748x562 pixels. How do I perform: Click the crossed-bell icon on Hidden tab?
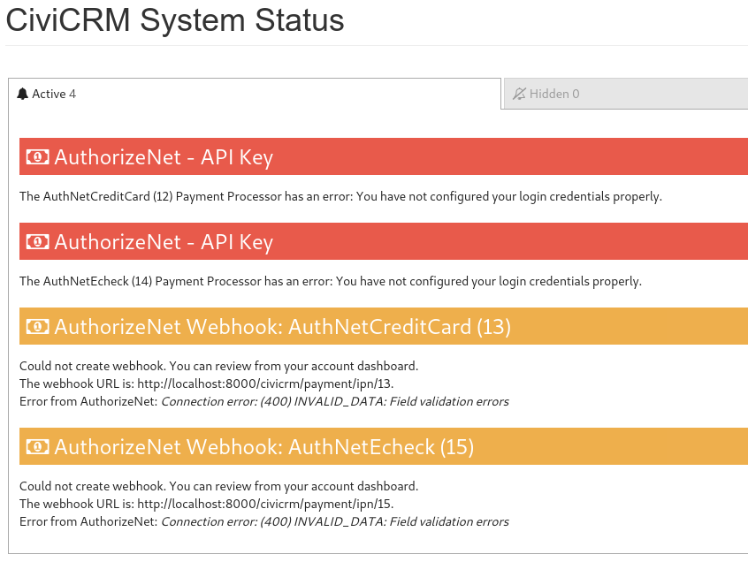coord(519,94)
